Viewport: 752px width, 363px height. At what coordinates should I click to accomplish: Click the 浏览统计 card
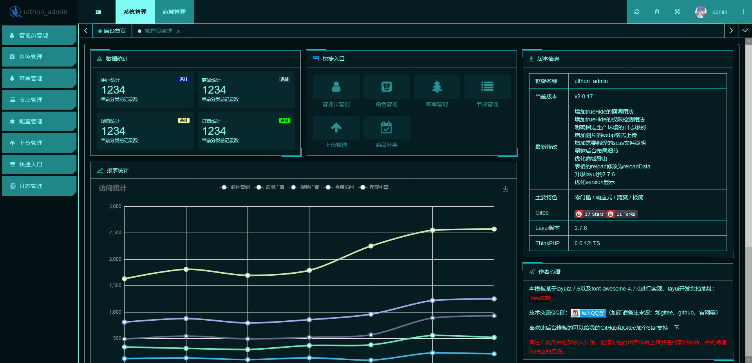tap(145, 131)
